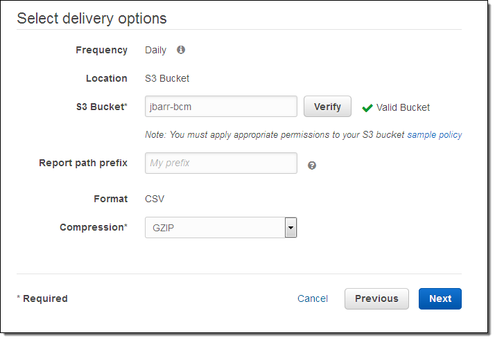Click the Daily frequency value
This screenshot has width=495, height=340.
tap(155, 50)
